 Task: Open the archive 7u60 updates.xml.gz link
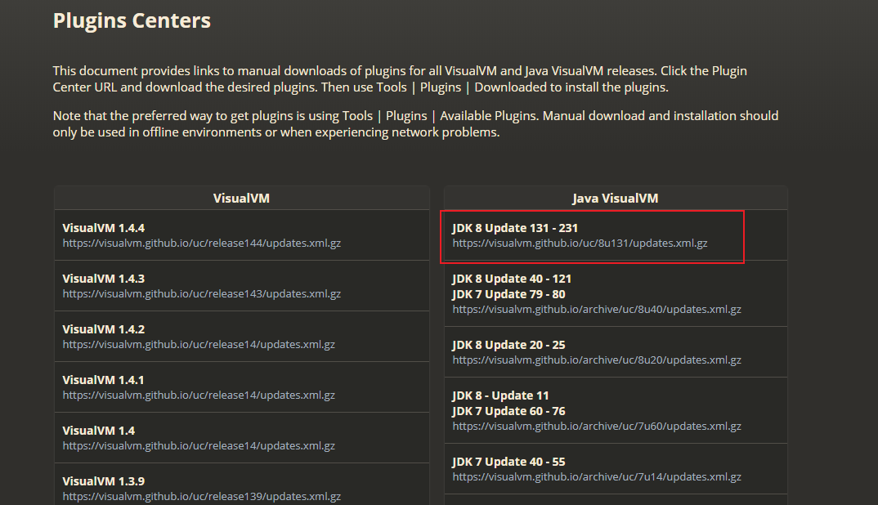597,427
